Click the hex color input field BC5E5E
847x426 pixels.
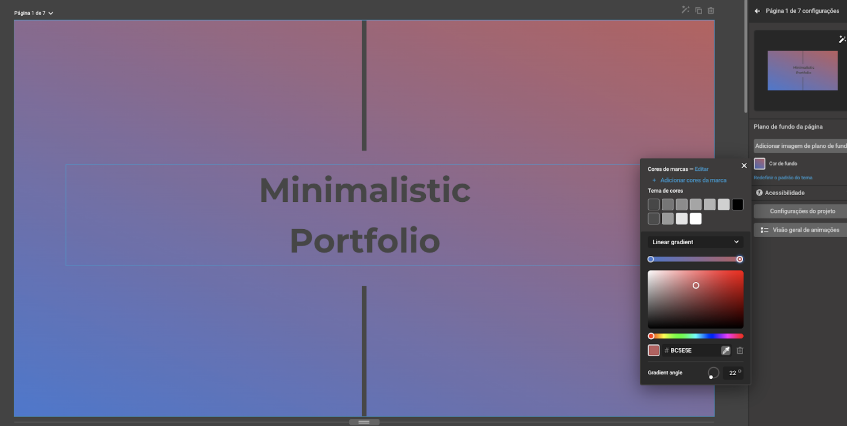point(691,351)
